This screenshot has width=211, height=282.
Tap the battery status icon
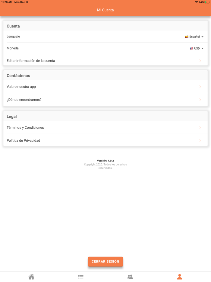[207, 2]
